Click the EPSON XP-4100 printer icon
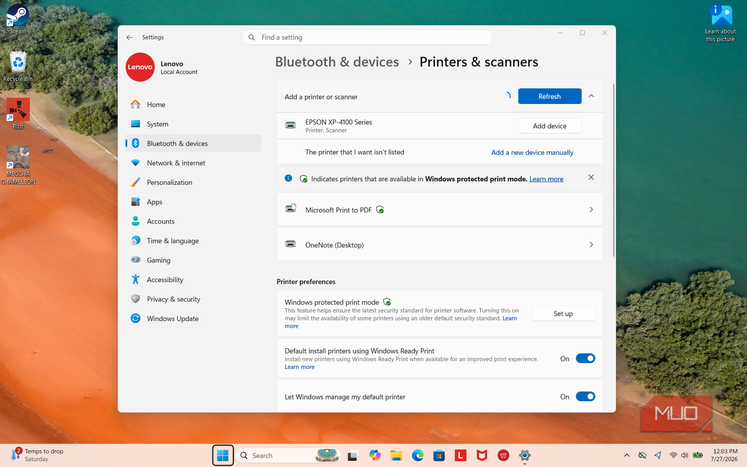Screen dimensions: 747x467 (290, 126)
